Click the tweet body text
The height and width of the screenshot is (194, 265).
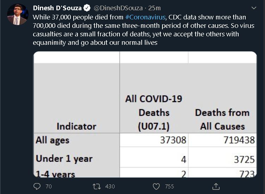click(x=143, y=30)
